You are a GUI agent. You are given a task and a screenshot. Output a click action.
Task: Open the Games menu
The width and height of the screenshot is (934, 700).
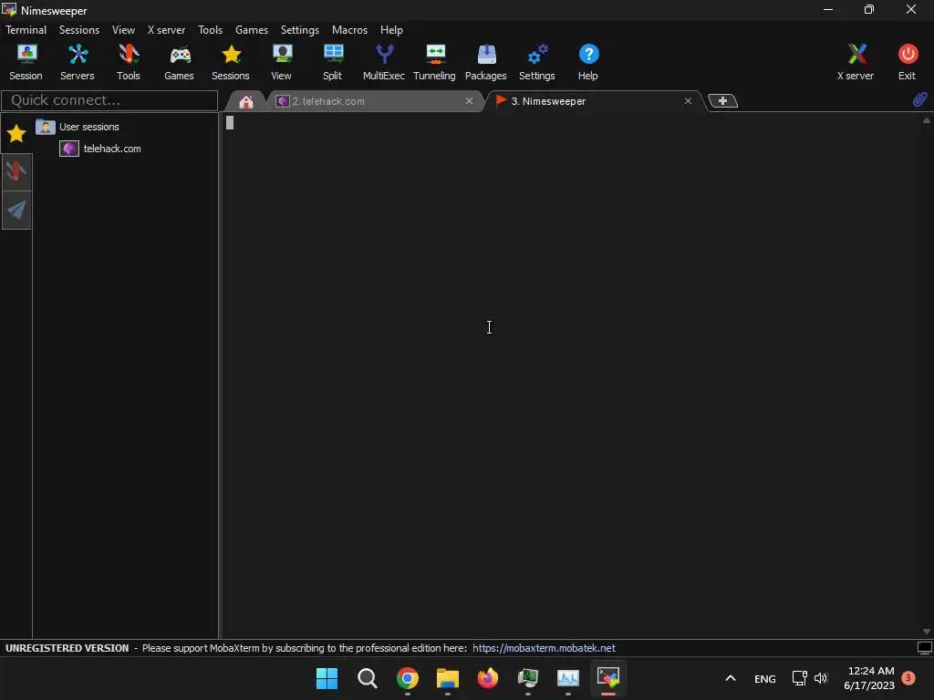pos(252,30)
